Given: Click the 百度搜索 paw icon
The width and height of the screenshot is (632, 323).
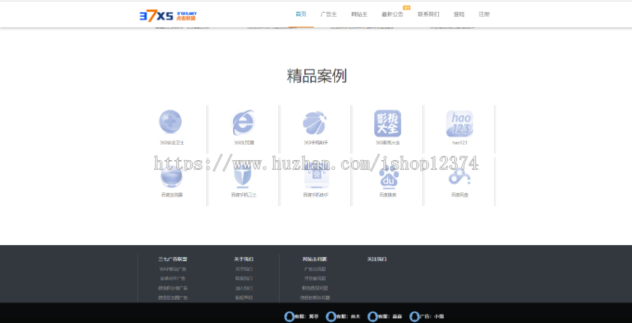Looking at the screenshot, I should pyautogui.click(x=389, y=178).
